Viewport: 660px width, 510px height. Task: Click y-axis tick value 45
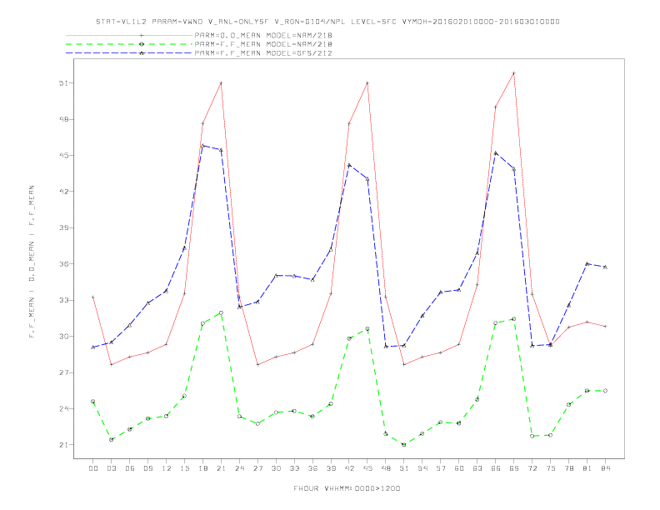point(63,155)
